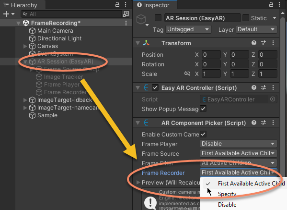Screen dimensions: 287x210
Task: Open Inspector panel options menu
Action: (x=279, y=4)
